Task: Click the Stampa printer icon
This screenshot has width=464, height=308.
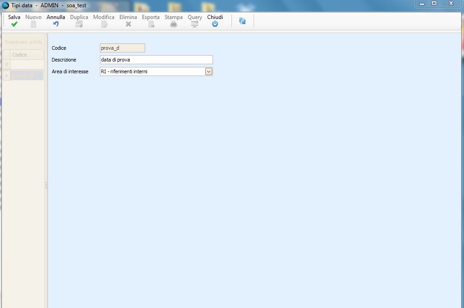Action: point(173,24)
